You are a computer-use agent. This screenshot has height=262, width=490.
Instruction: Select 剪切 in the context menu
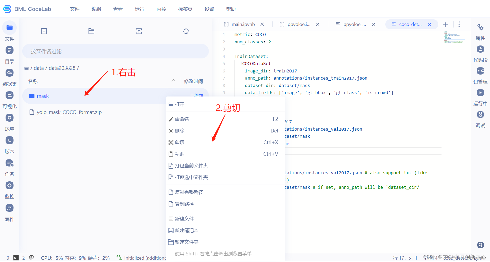[x=226, y=143]
